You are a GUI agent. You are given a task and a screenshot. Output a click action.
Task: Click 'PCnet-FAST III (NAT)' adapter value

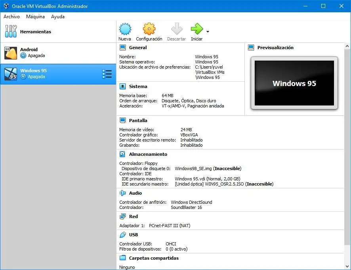[x=170, y=226]
